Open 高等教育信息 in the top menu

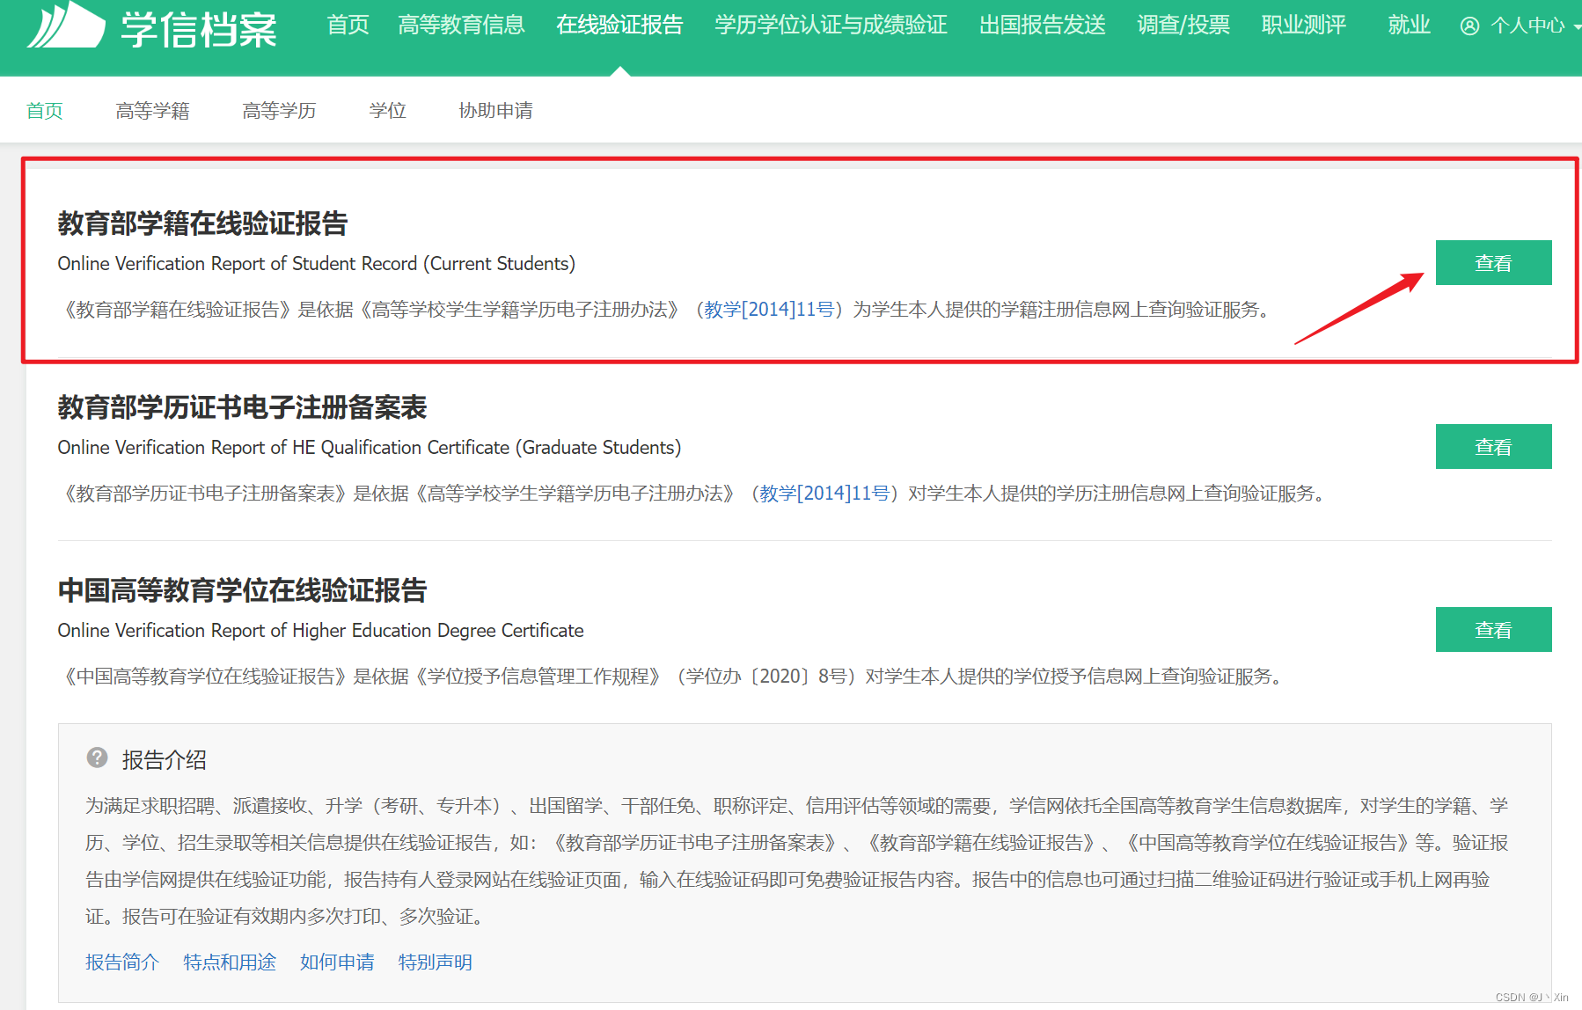pyautogui.click(x=461, y=25)
